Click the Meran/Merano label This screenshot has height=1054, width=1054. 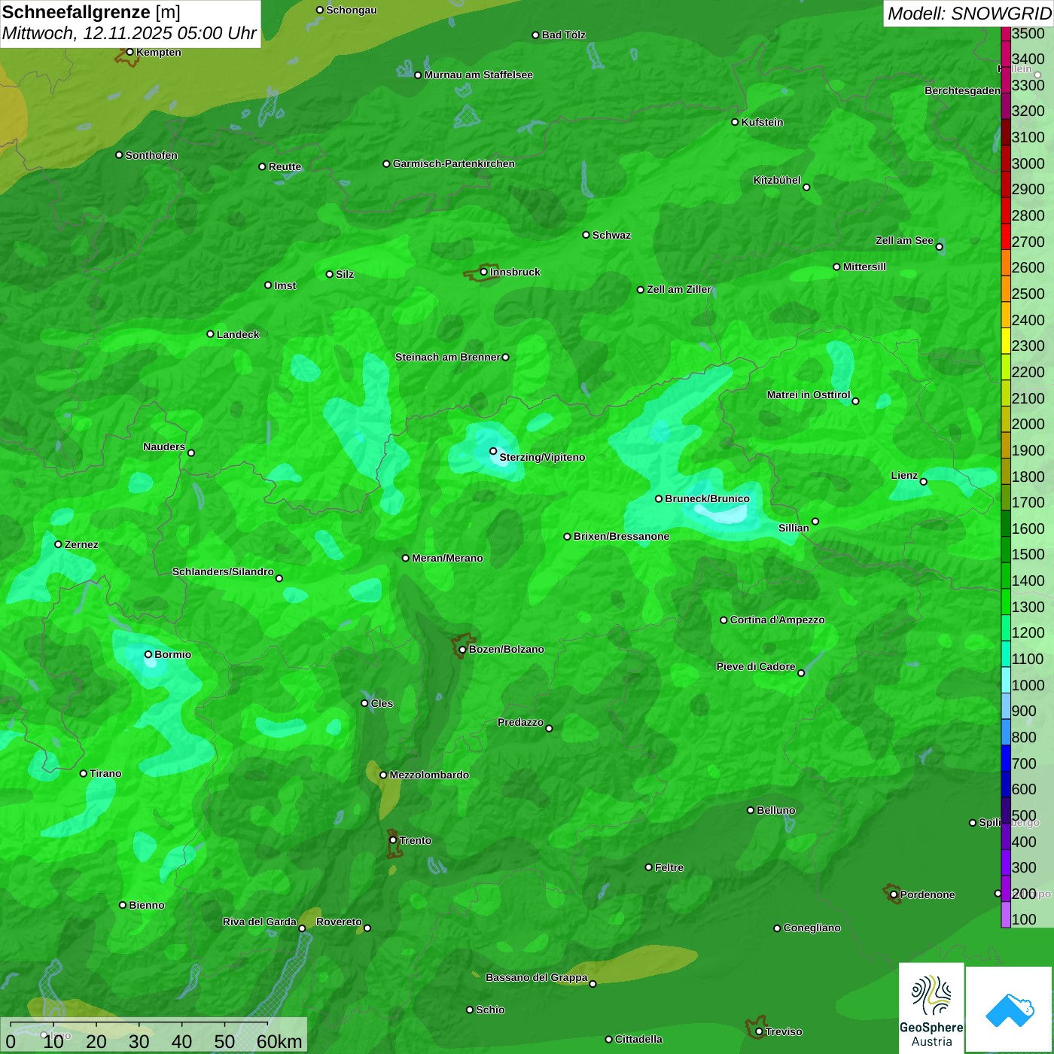coord(447,558)
